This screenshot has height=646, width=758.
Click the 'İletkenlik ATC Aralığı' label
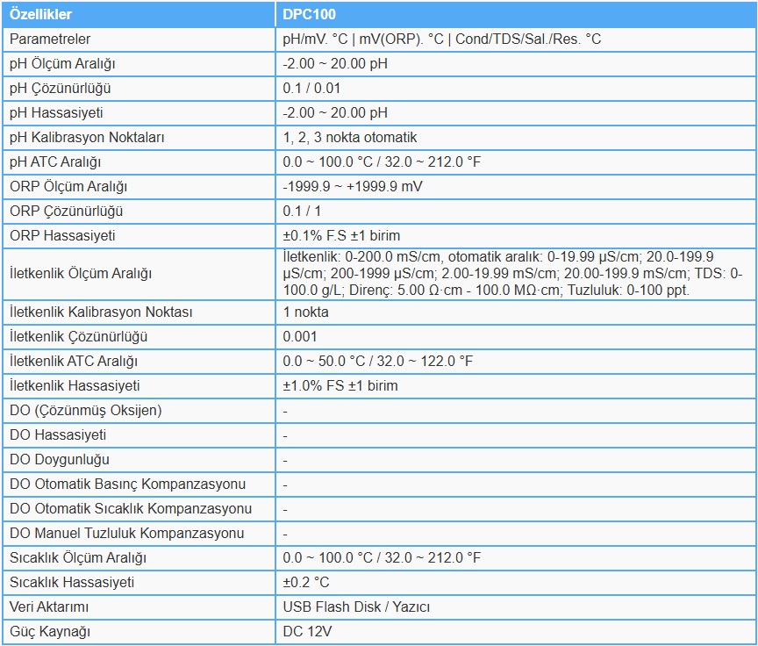(74, 362)
